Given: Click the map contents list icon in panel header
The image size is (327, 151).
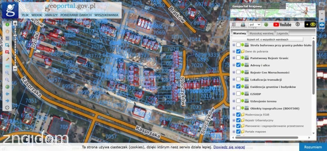Looking at the screenshot, I should 234,25.
